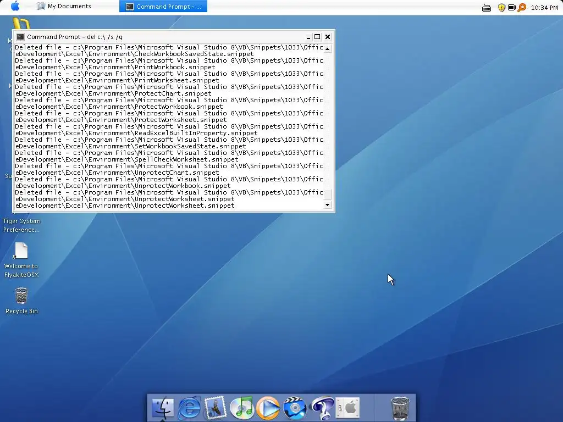The width and height of the screenshot is (563, 422).
Task: Open the DVD clapperboard dock icon
Action: coord(295,408)
